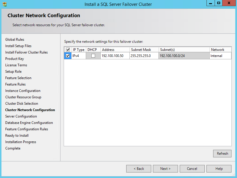Click the IPv4 type cell
The width and height of the screenshot is (237, 178).
pyautogui.click(x=79, y=56)
